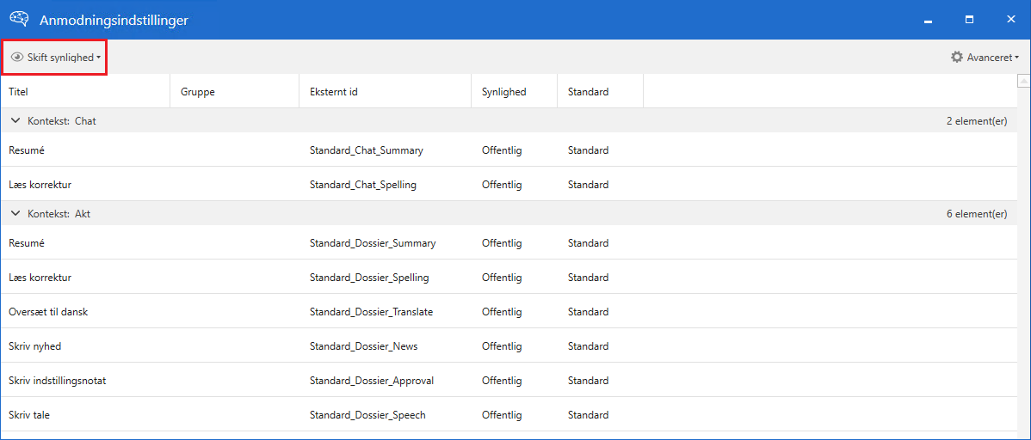Collapse the Kontekst: Chat group
This screenshot has width=1031, height=440.
click(x=15, y=121)
